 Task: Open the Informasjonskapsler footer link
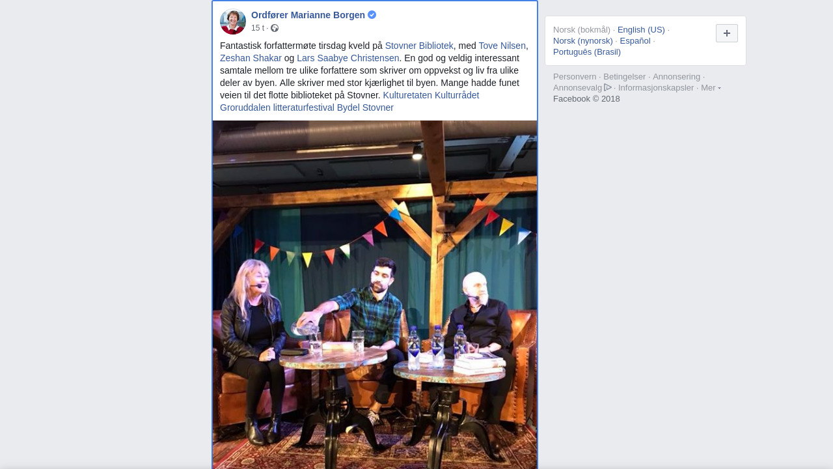656,87
